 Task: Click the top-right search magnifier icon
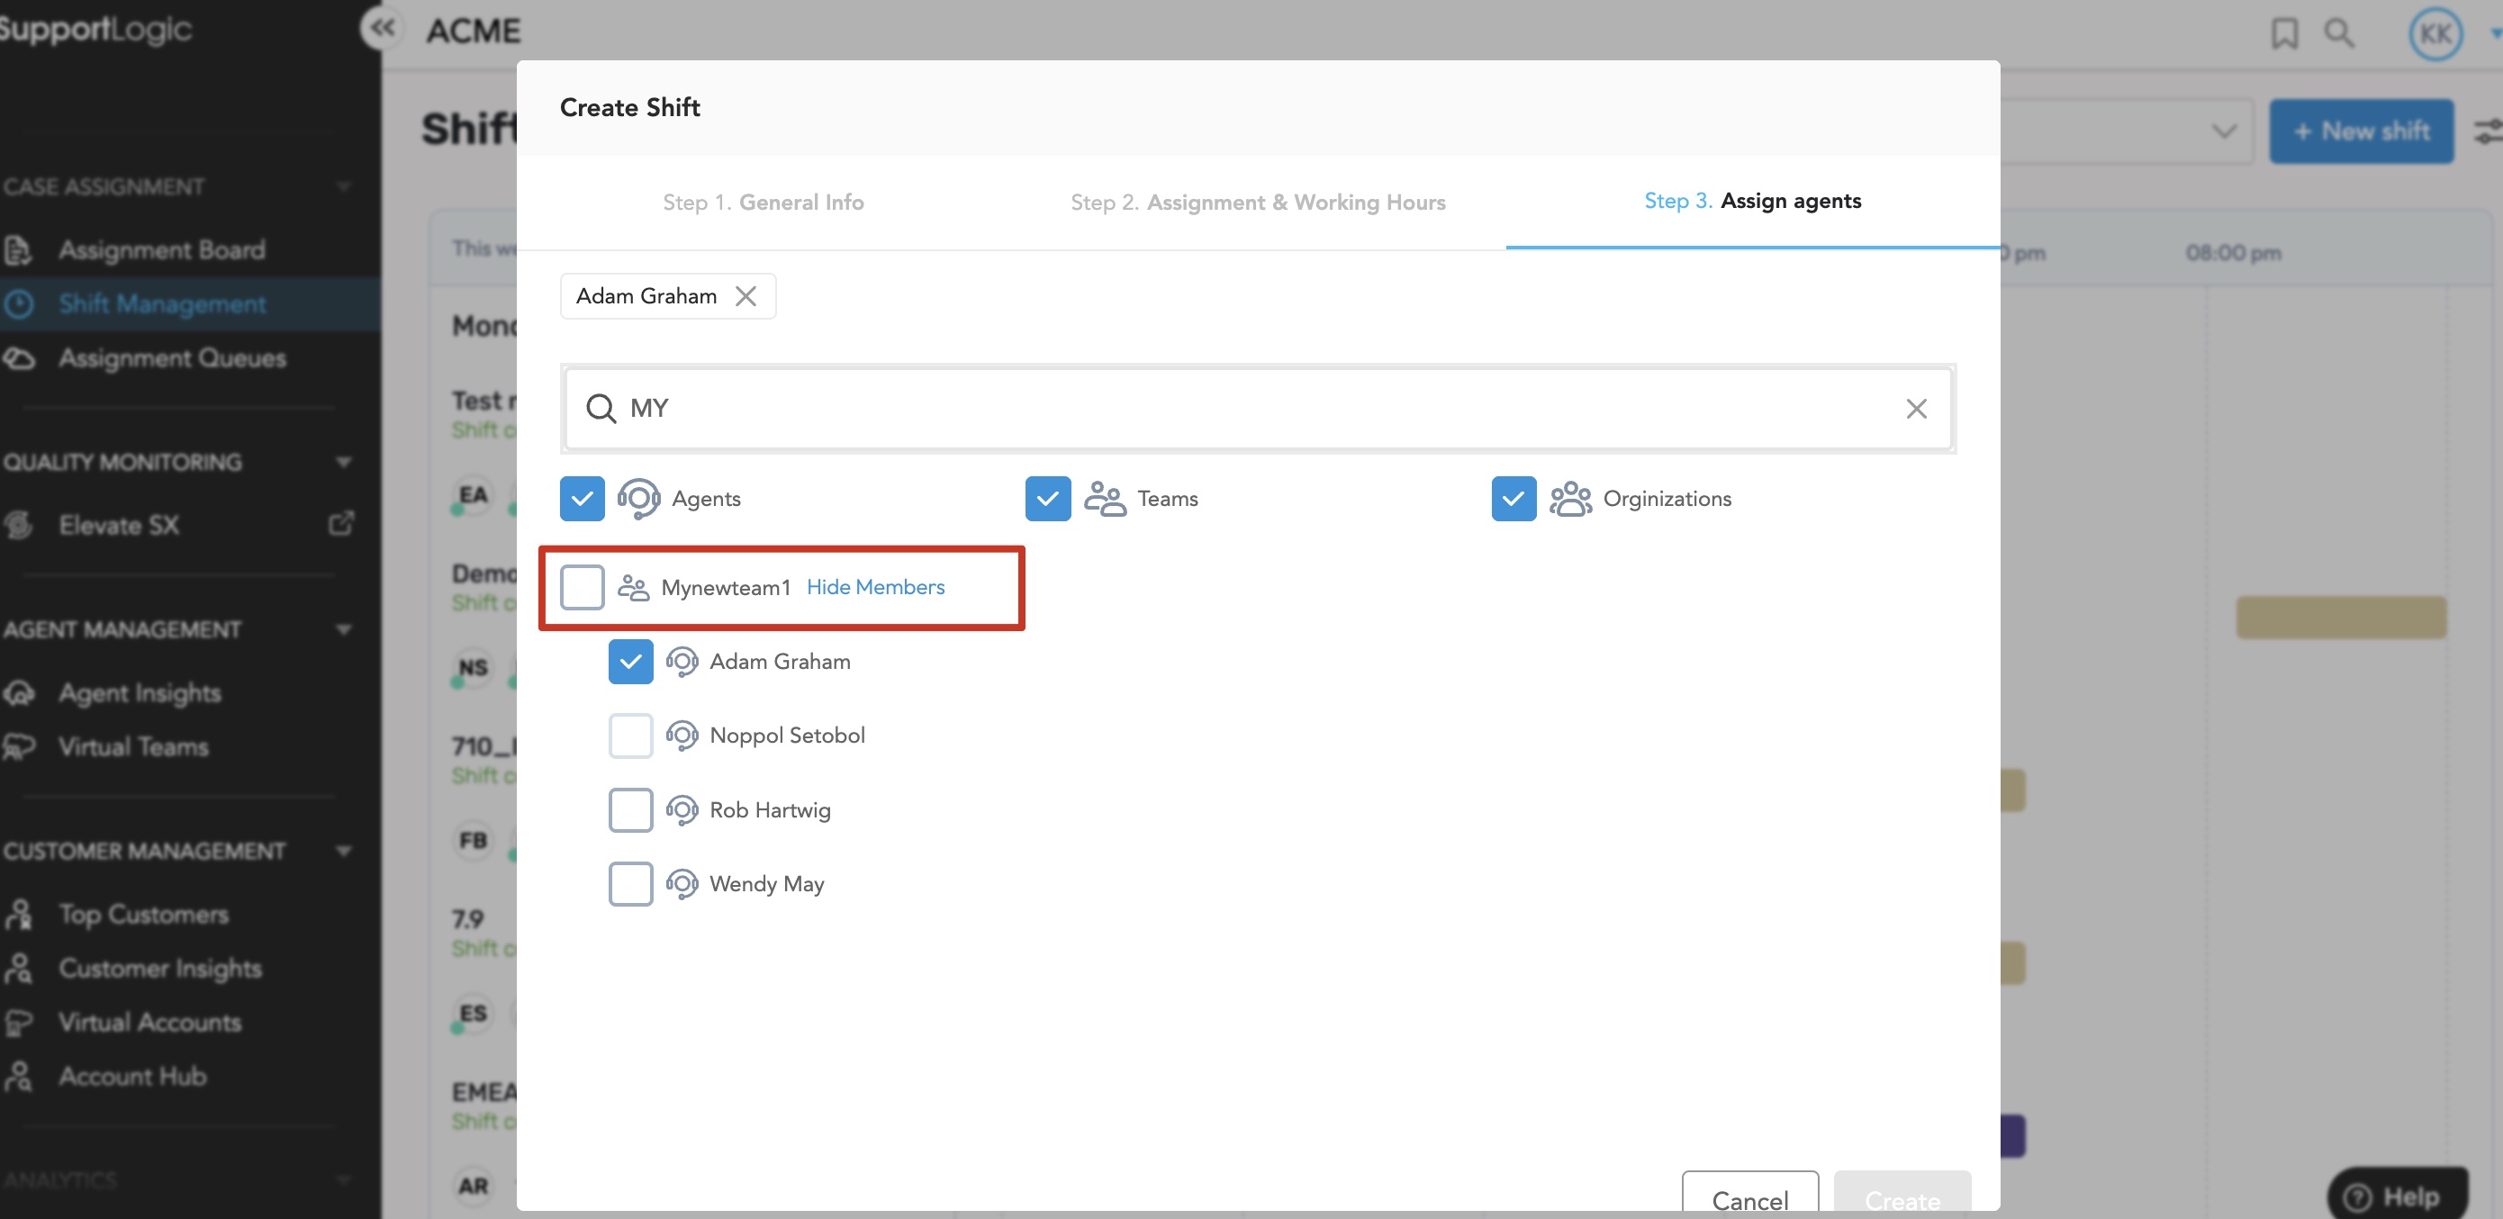pos(2338,33)
